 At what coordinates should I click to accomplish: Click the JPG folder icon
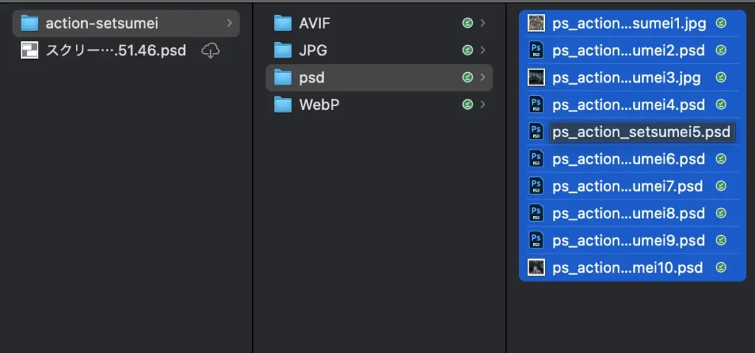click(x=283, y=51)
